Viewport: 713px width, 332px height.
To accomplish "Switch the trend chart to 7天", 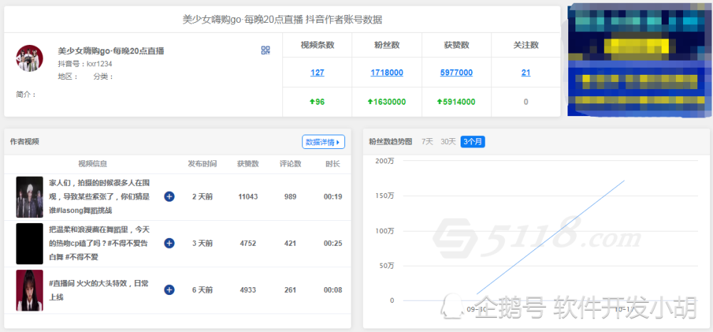I will pyautogui.click(x=427, y=142).
